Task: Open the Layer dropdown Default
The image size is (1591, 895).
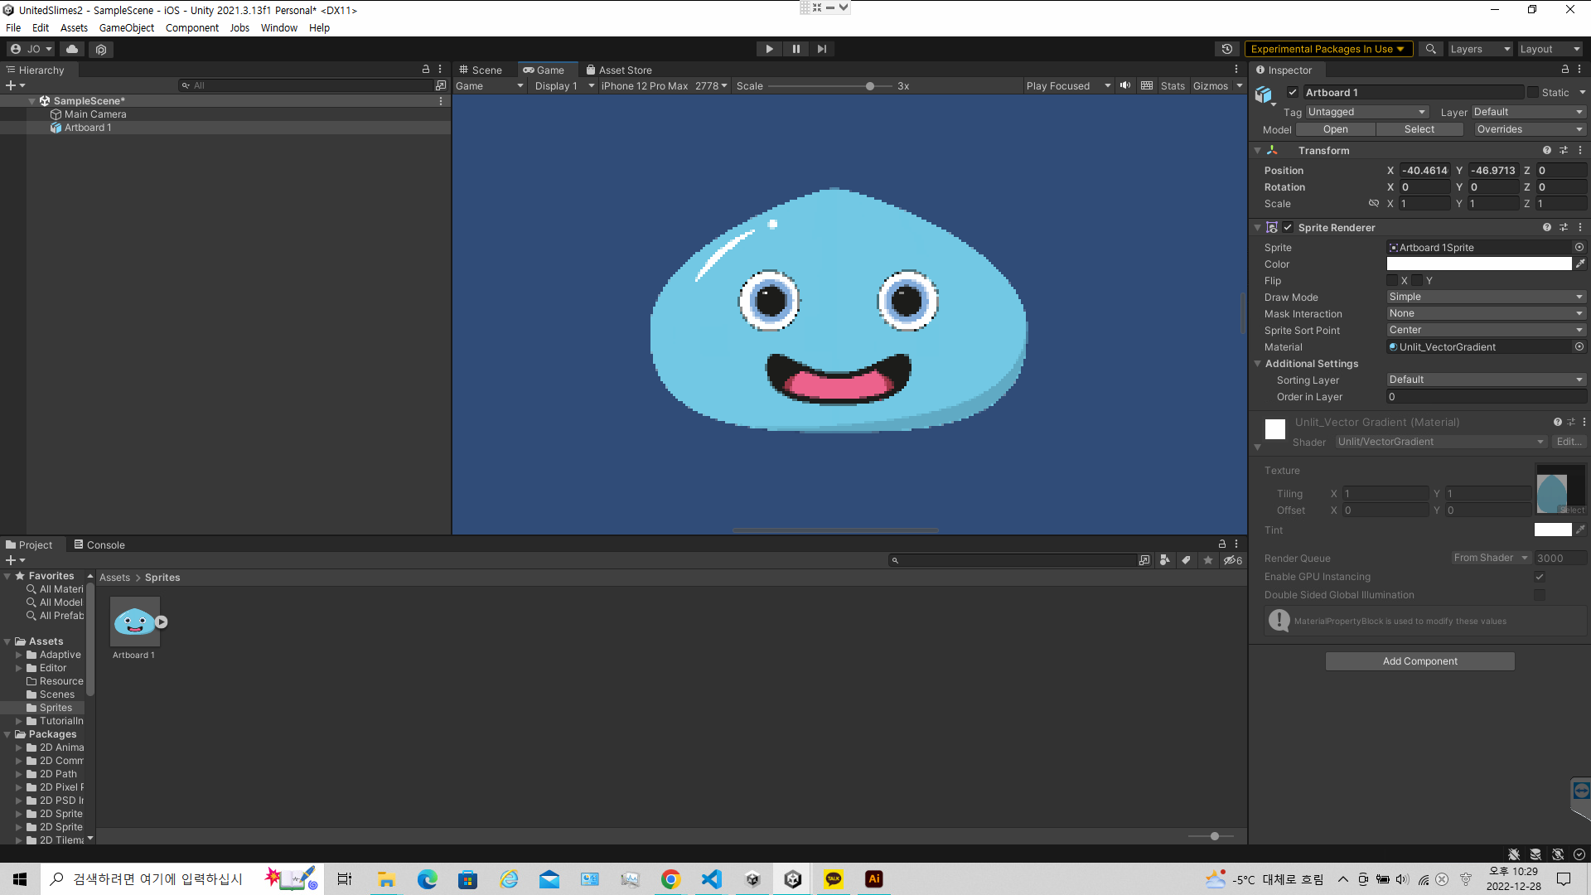Action: point(1528,112)
